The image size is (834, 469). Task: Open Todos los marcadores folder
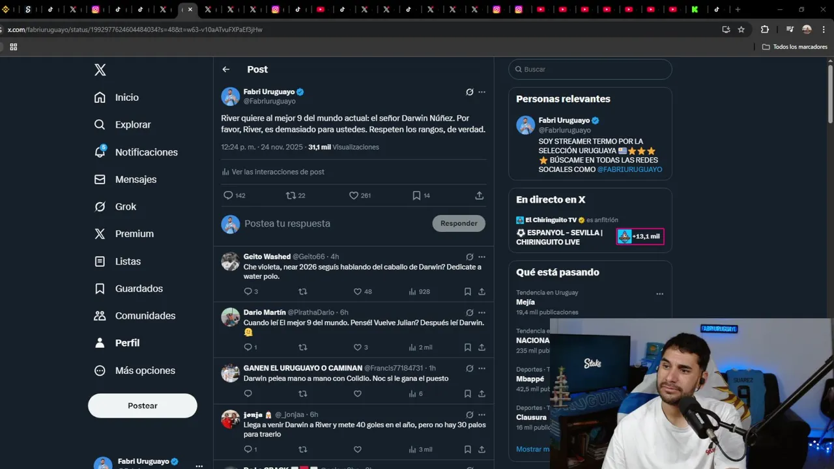[x=795, y=47]
